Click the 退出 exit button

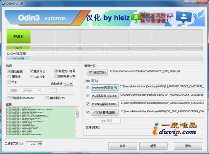(188, 146)
